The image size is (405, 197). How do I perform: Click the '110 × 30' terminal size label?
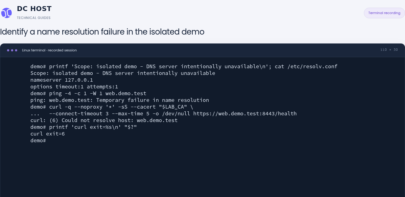389,50
